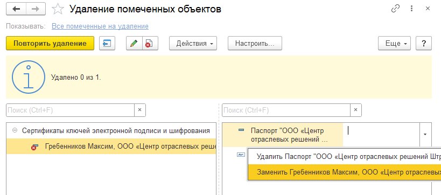Viewport: 441px width, 195px height.
Task: Choose 'Заменить Гребенников Максим' from the list
Action: pos(344,172)
